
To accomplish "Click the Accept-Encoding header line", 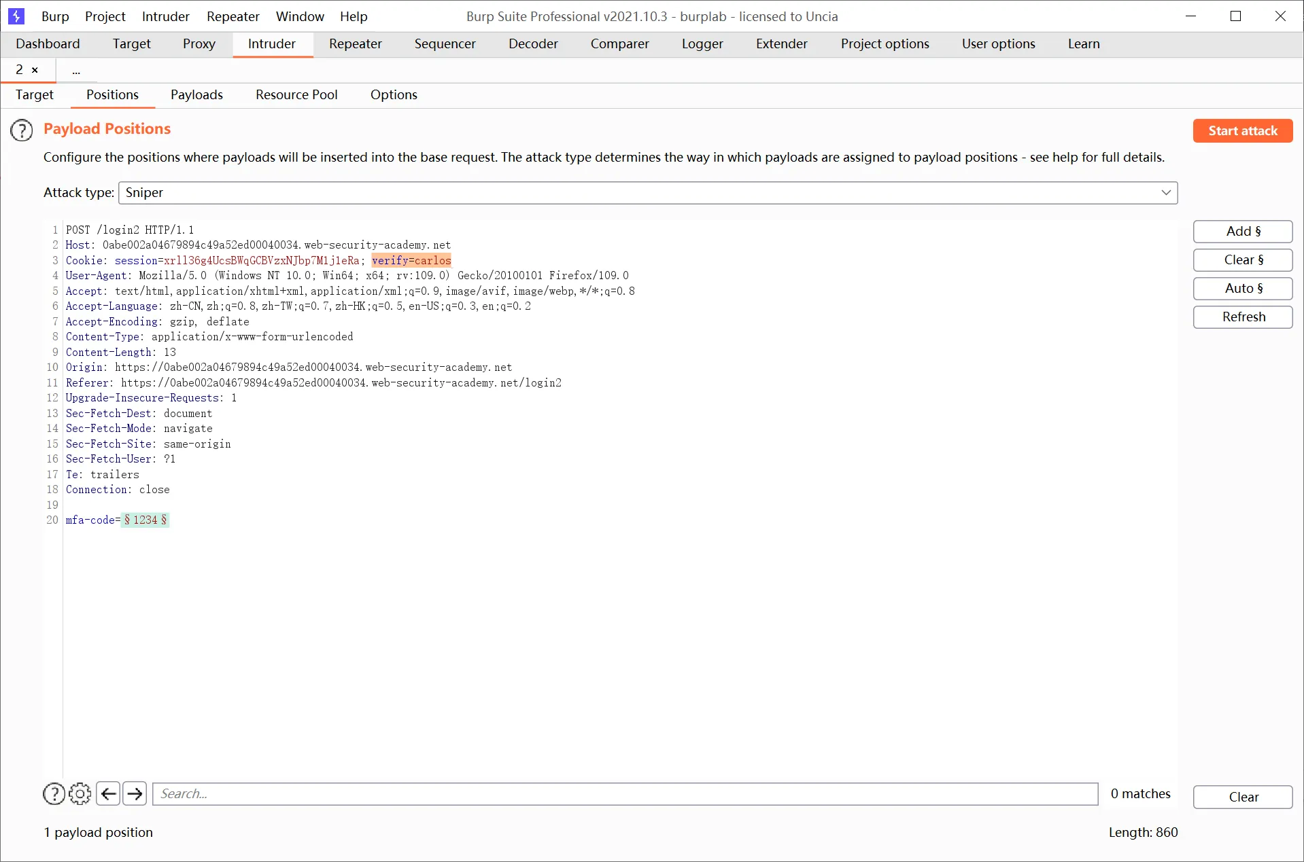I will coord(158,321).
